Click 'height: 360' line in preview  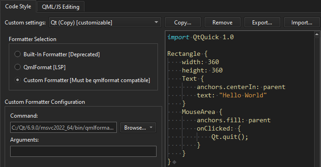(202, 70)
